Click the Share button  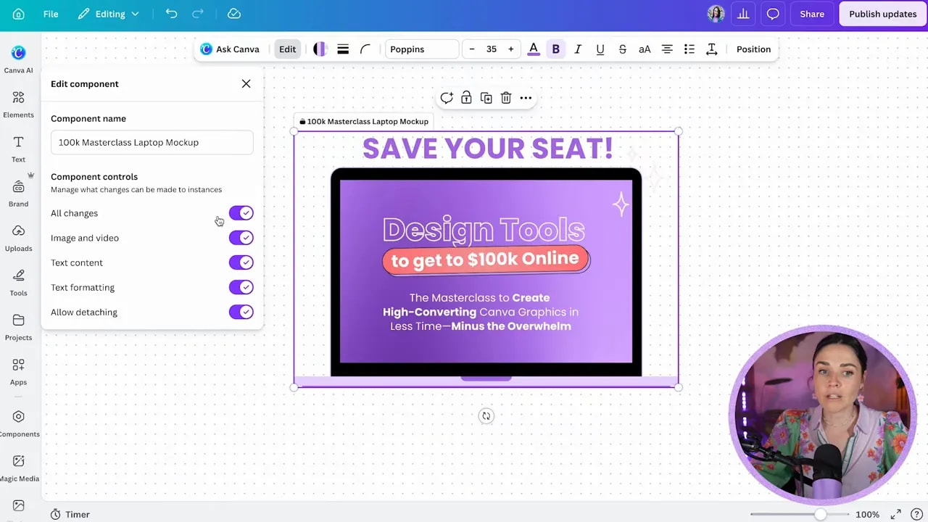point(812,14)
